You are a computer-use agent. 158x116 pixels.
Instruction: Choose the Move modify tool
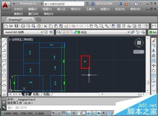(154, 66)
